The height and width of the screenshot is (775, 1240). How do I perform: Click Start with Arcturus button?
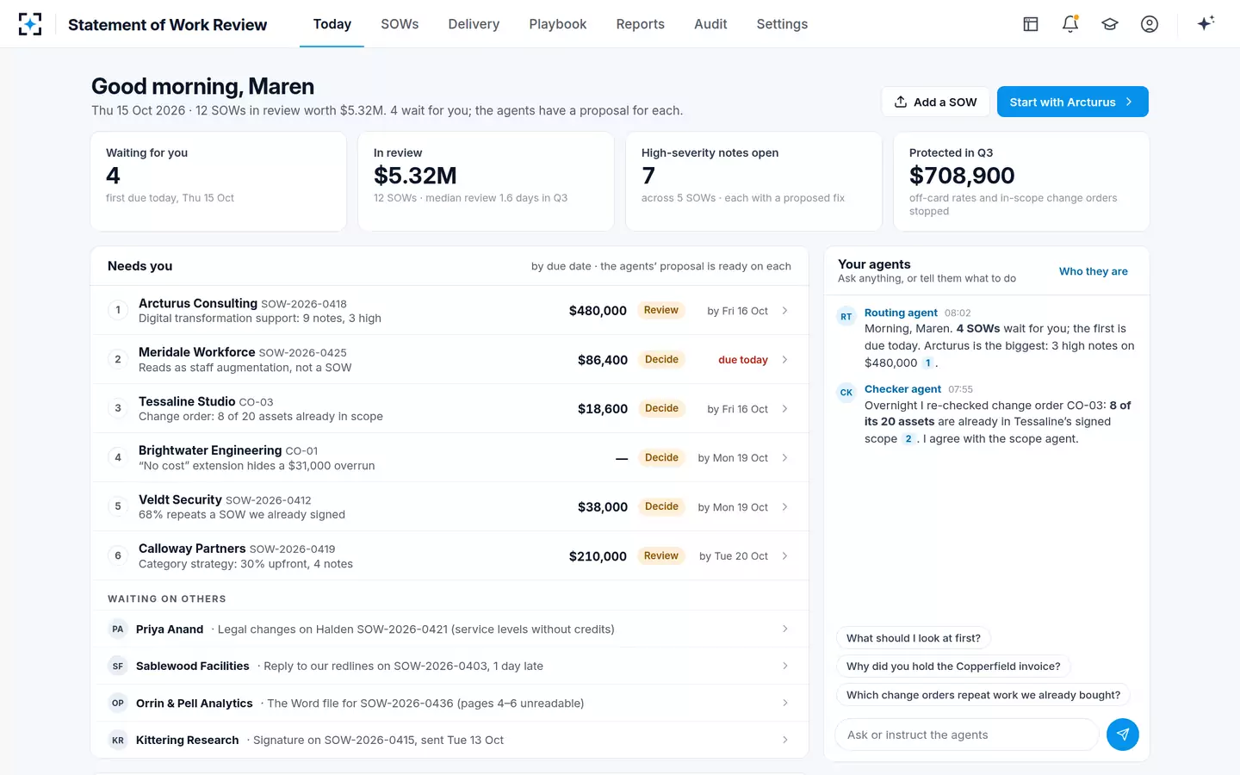click(1072, 102)
